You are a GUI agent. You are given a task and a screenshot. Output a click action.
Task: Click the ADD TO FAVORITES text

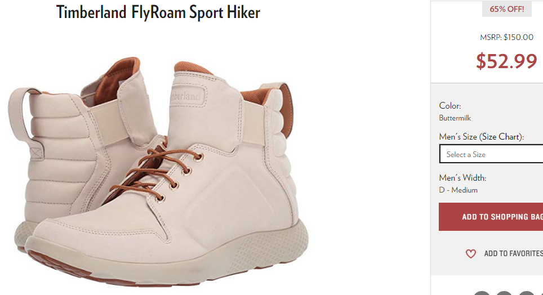[513, 253]
